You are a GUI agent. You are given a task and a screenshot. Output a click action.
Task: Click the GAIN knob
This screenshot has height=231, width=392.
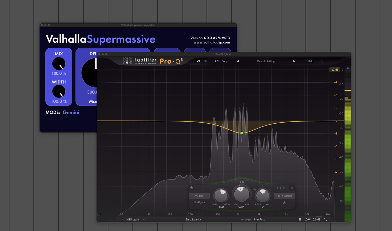coord(241,194)
